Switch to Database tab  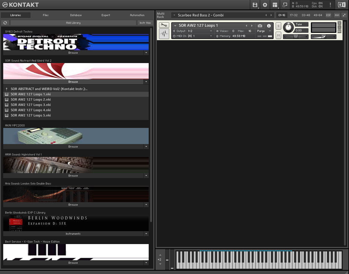[x=76, y=15]
